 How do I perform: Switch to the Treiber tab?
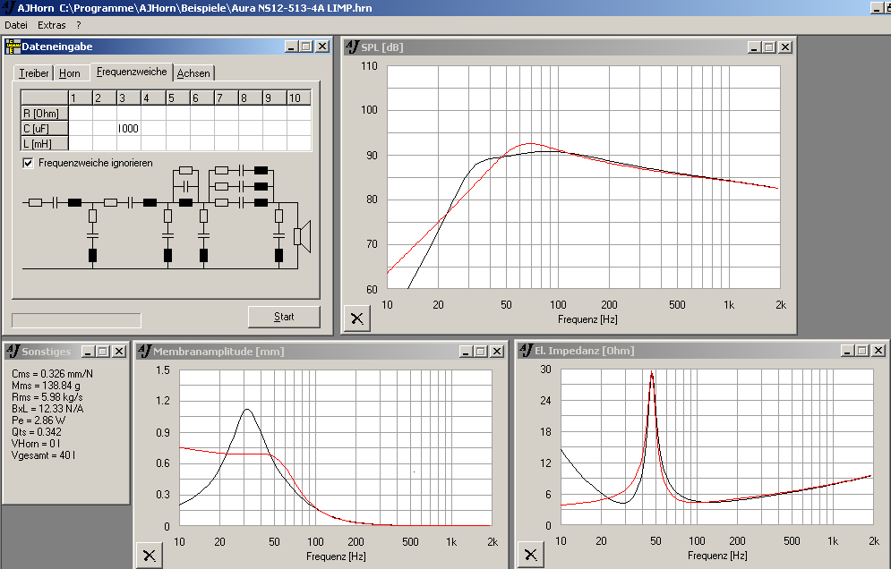[x=34, y=73]
